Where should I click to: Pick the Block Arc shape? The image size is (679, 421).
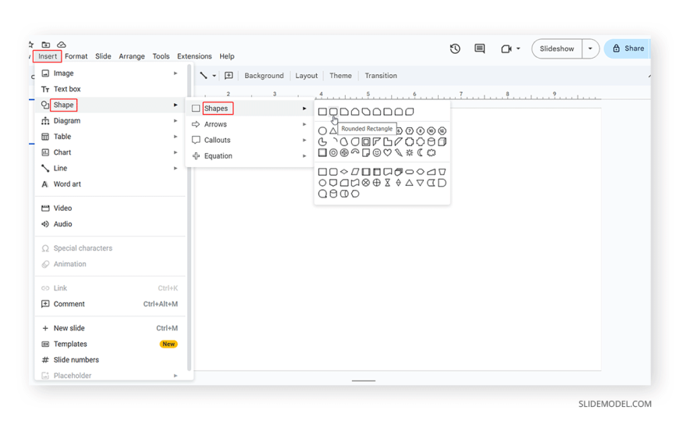coord(355,152)
